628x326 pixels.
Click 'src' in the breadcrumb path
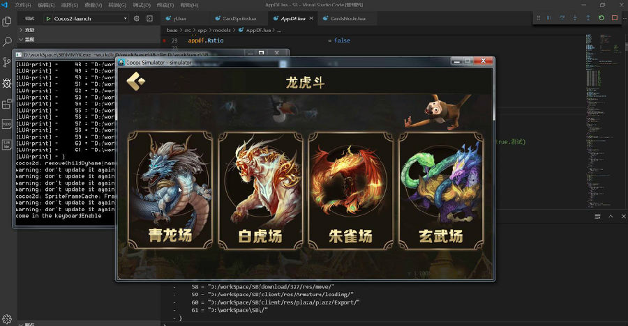point(188,30)
